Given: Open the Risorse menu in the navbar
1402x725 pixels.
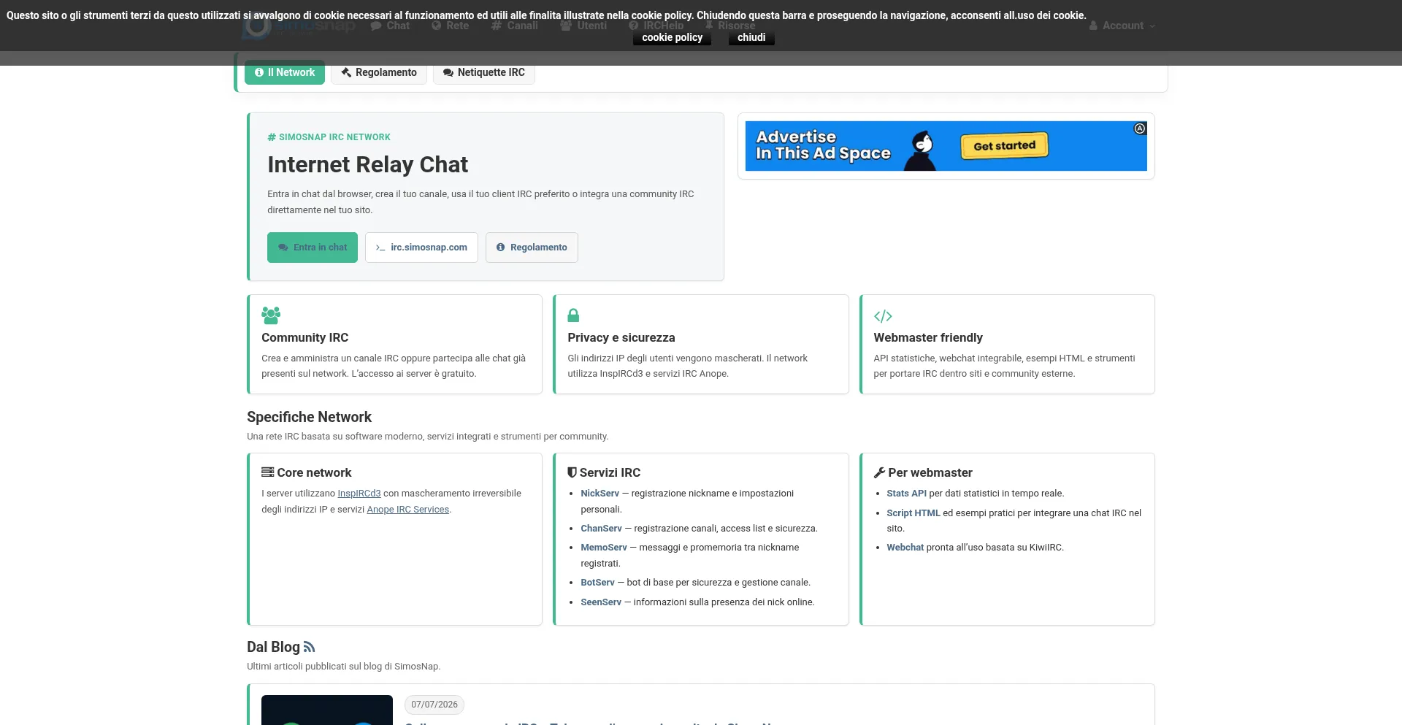Looking at the screenshot, I should point(729,26).
